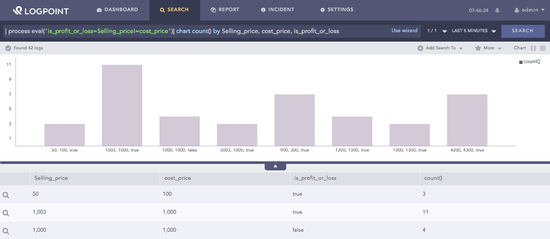Open the Last 5 Minutes time range dropdown
550x239 pixels.
(x=474, y=31)
